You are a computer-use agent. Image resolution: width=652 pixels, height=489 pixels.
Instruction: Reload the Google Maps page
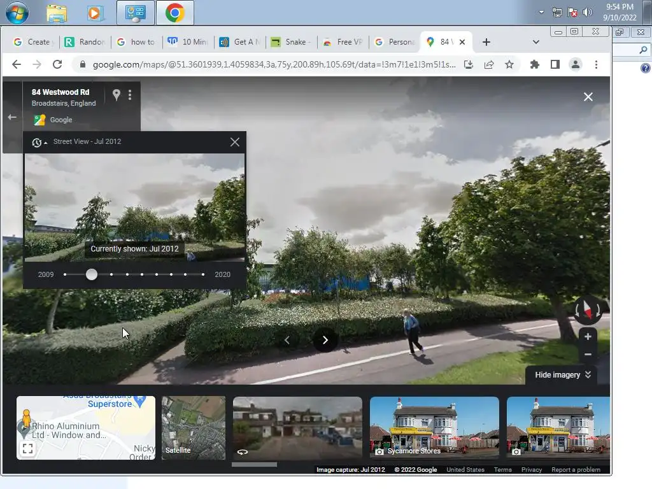(57, 64)
